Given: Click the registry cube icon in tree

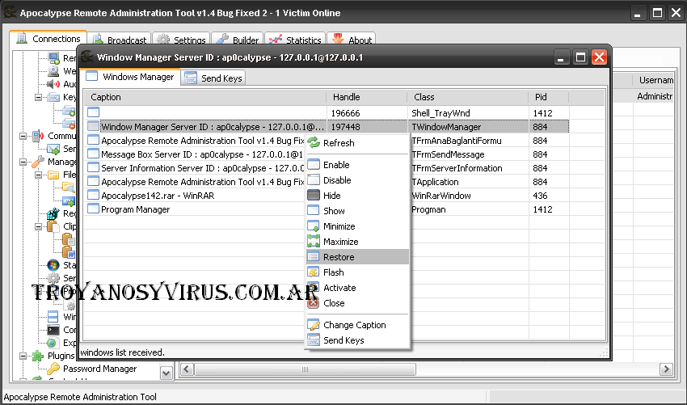Looking at the screenshot, I should click(x=53, y=213).
